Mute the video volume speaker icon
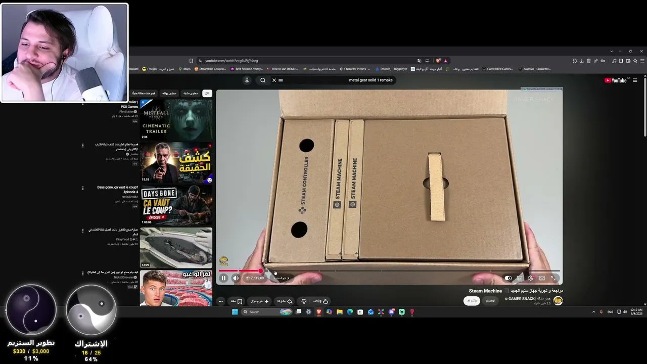This screenshot has width=647, height=364. click(236, 278)
